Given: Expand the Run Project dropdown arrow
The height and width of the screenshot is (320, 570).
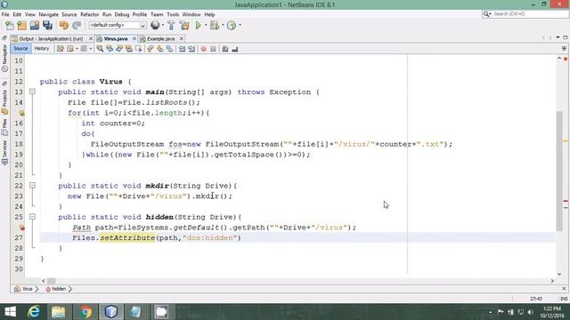Looking at the screenshot, I should pos(206,25).
